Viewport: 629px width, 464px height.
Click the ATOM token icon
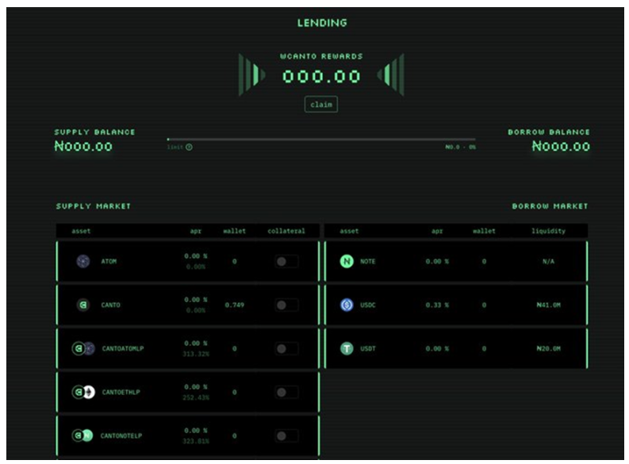83,261
